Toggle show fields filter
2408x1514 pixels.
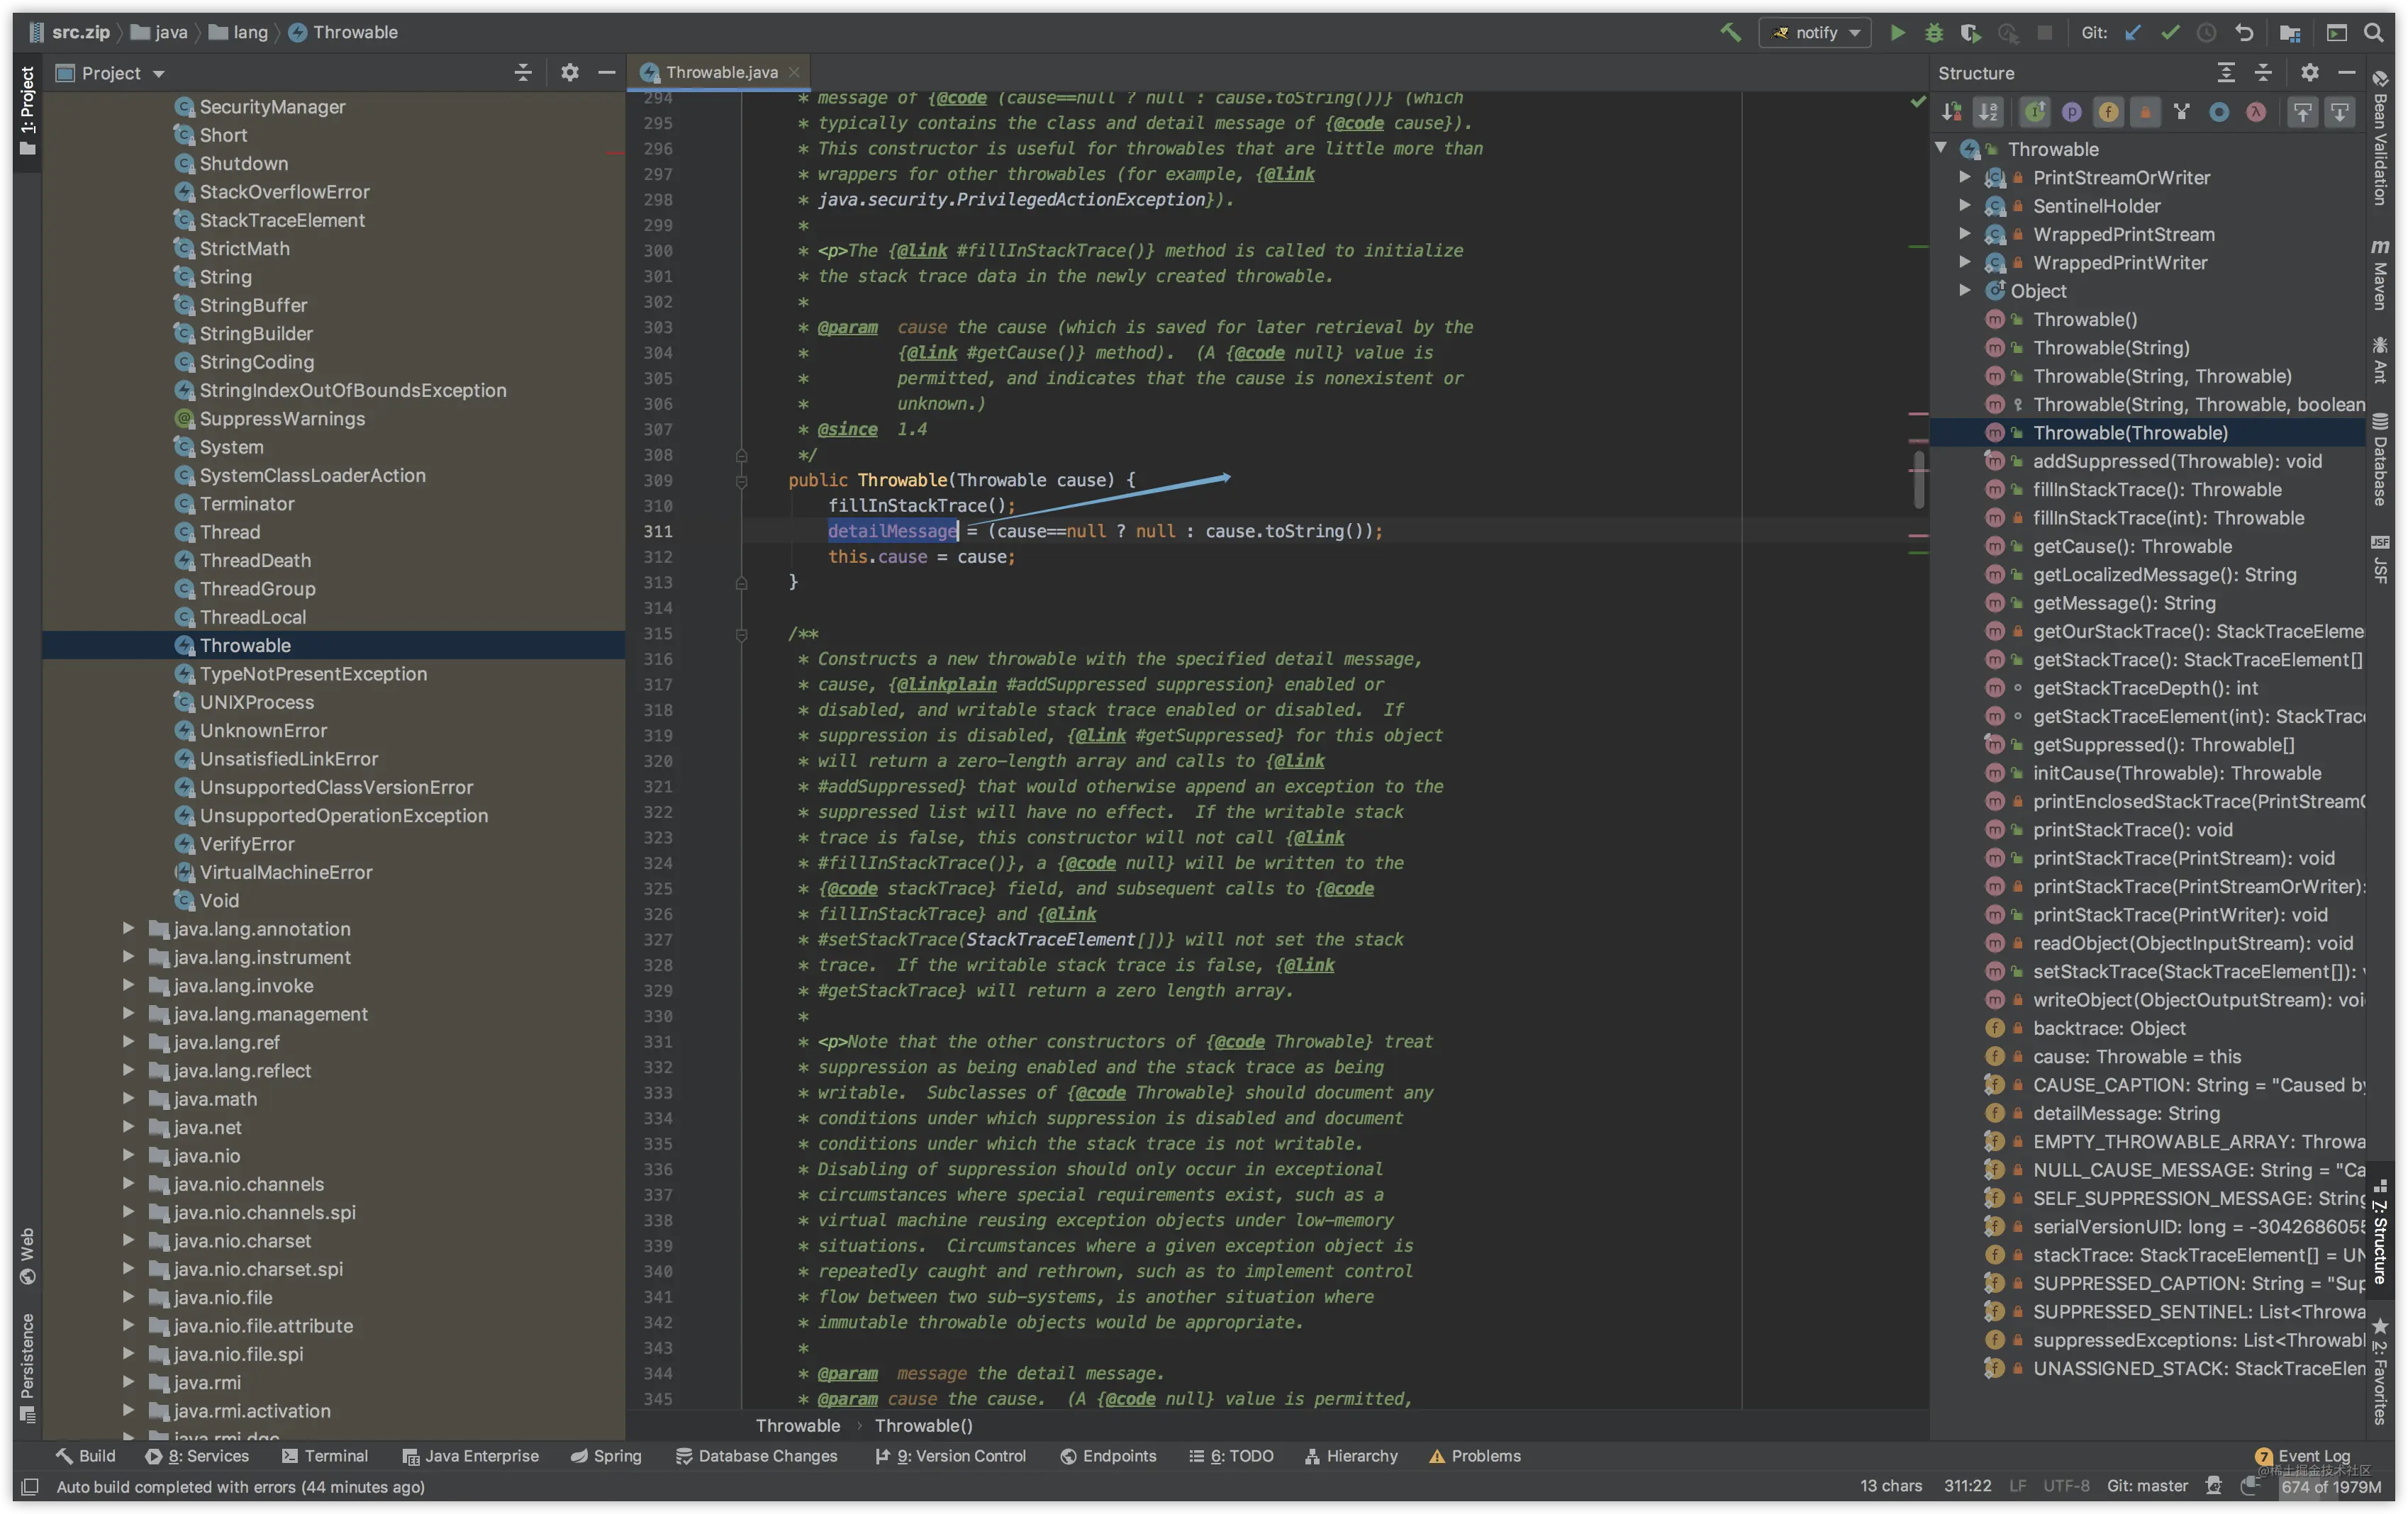coord(2108,112)
